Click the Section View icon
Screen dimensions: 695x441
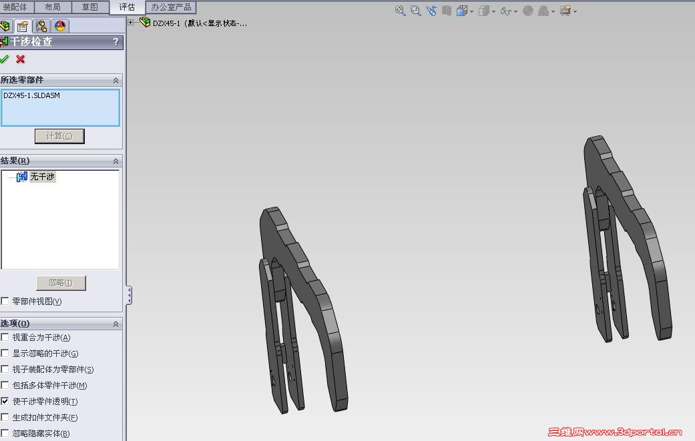pyautogui.click(x=447, y=11)
